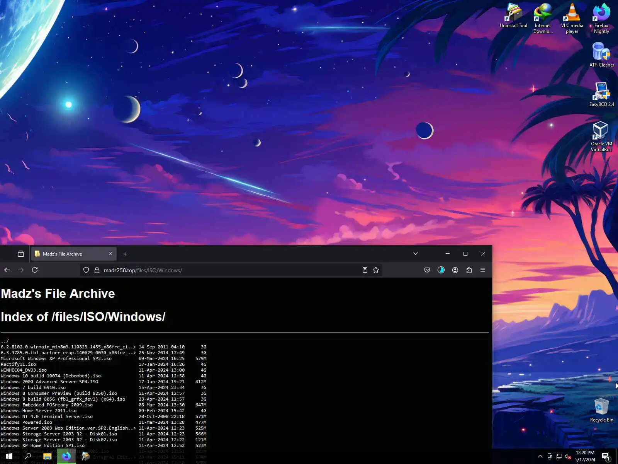Image resolution: width=618 pixels, height=464 pixels.
Task: Reload the current Firefox page
Action: (35, 270)
